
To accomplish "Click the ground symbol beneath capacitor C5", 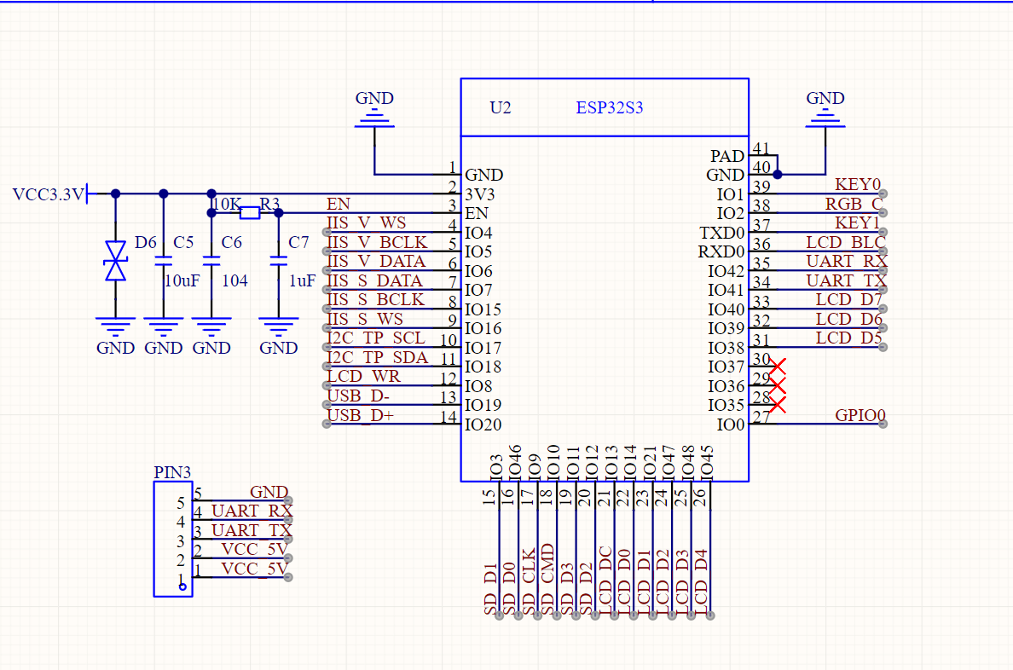I will (x=164, y=336).
